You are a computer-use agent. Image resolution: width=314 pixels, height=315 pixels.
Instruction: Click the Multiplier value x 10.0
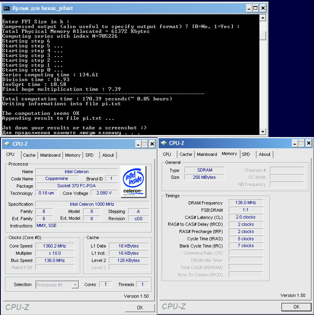(55, 253)
